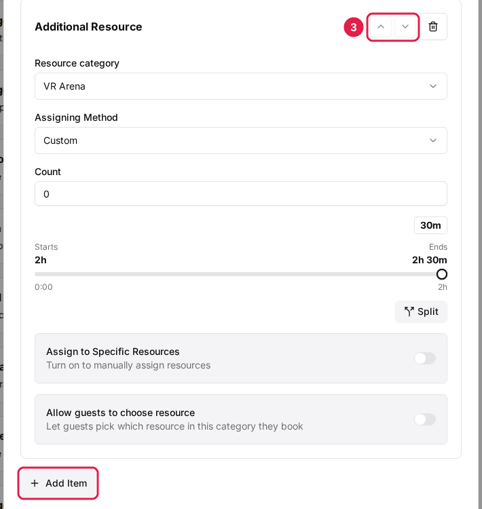Click the Ends value '2h 30m'

429,260
